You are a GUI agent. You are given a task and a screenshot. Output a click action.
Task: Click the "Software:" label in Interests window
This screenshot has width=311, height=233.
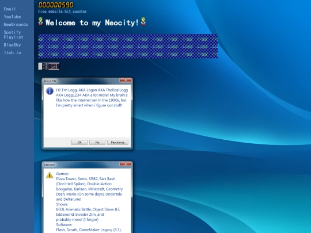pyautogui.click(x=64, y=225)
